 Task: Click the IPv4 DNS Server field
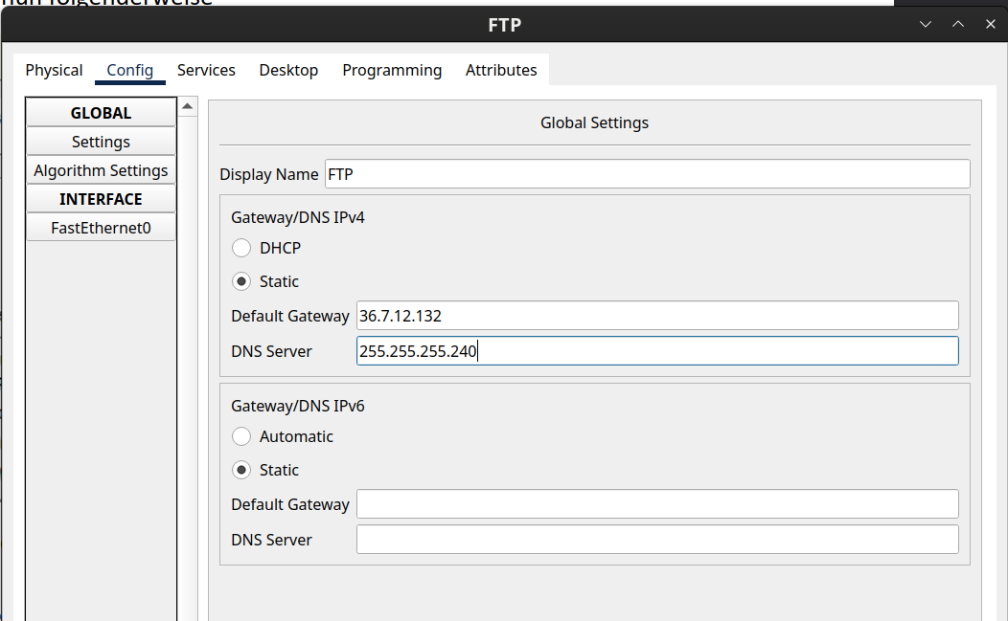pyautogui.click(x=656, y=351)
